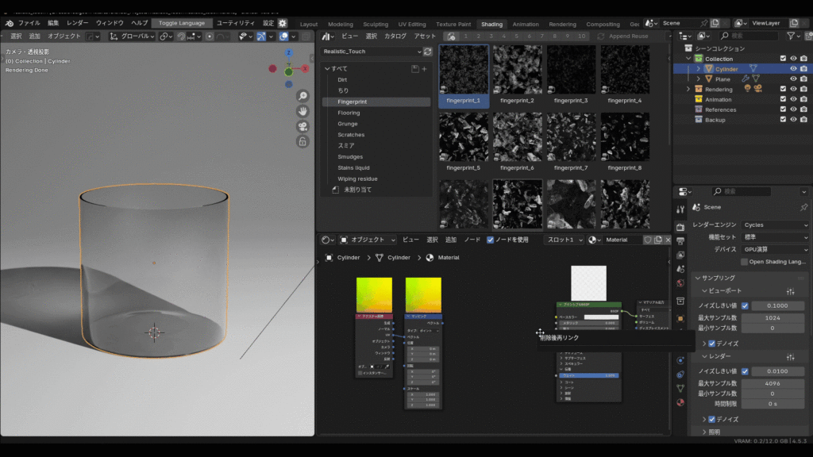This screenshot has height=457, width=813.
Task: Select the Scratches catalog entry
Action: (x=351, y=135)
